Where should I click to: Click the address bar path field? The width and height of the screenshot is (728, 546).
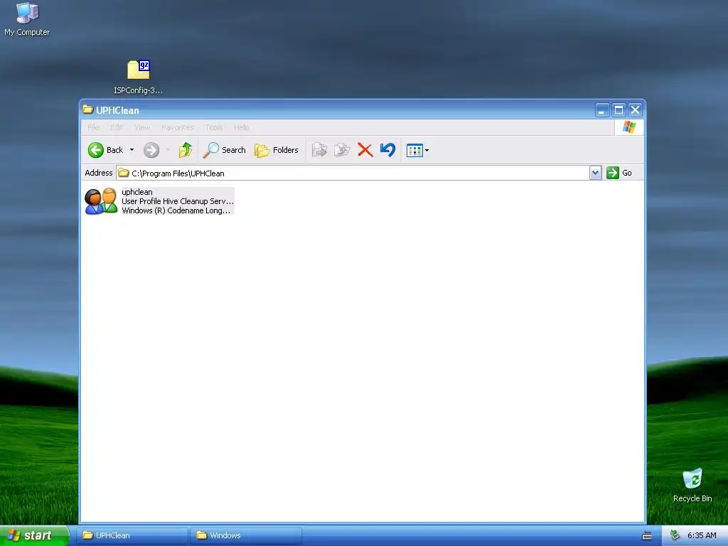(353, 173)
